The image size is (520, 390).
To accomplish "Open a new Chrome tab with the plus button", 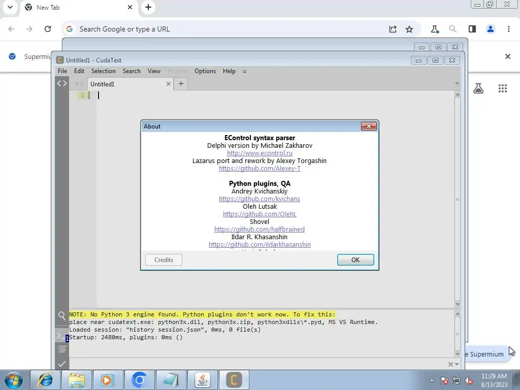I will point(148,7).
